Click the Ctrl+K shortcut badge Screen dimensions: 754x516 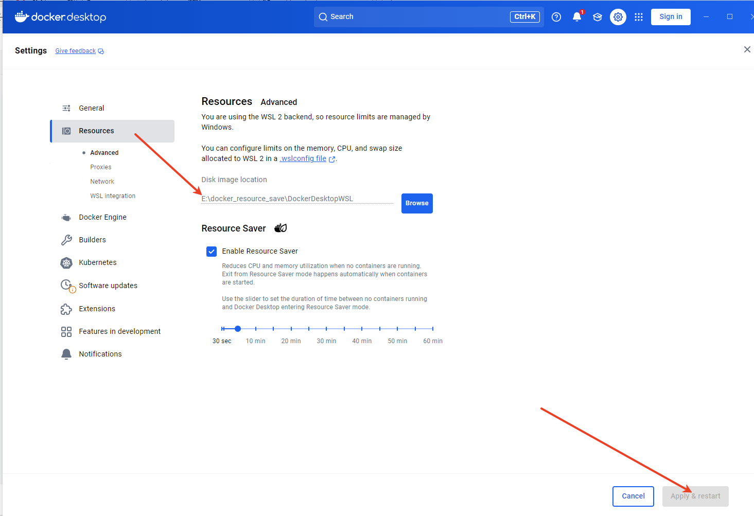coord(525,17)
